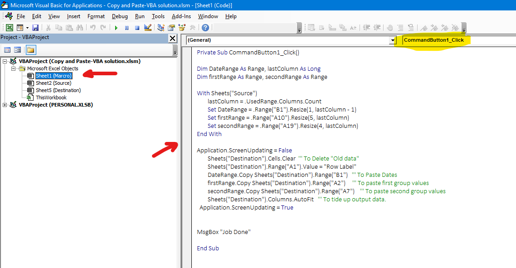Click Uncomment Block icon
The image size is (516, 268).
(411, 28)
